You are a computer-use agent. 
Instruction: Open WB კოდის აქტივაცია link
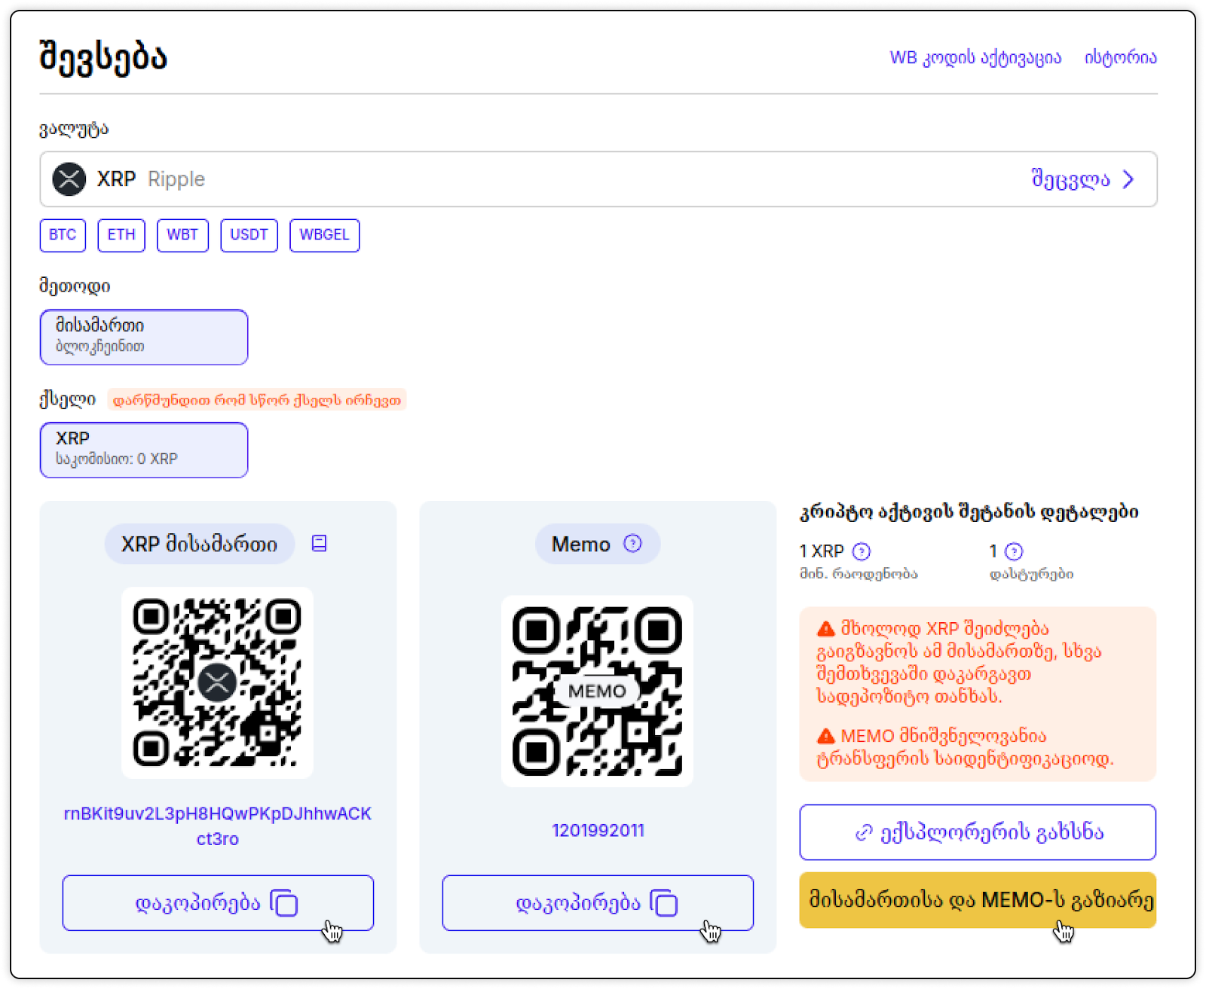[x=975, y=58]
